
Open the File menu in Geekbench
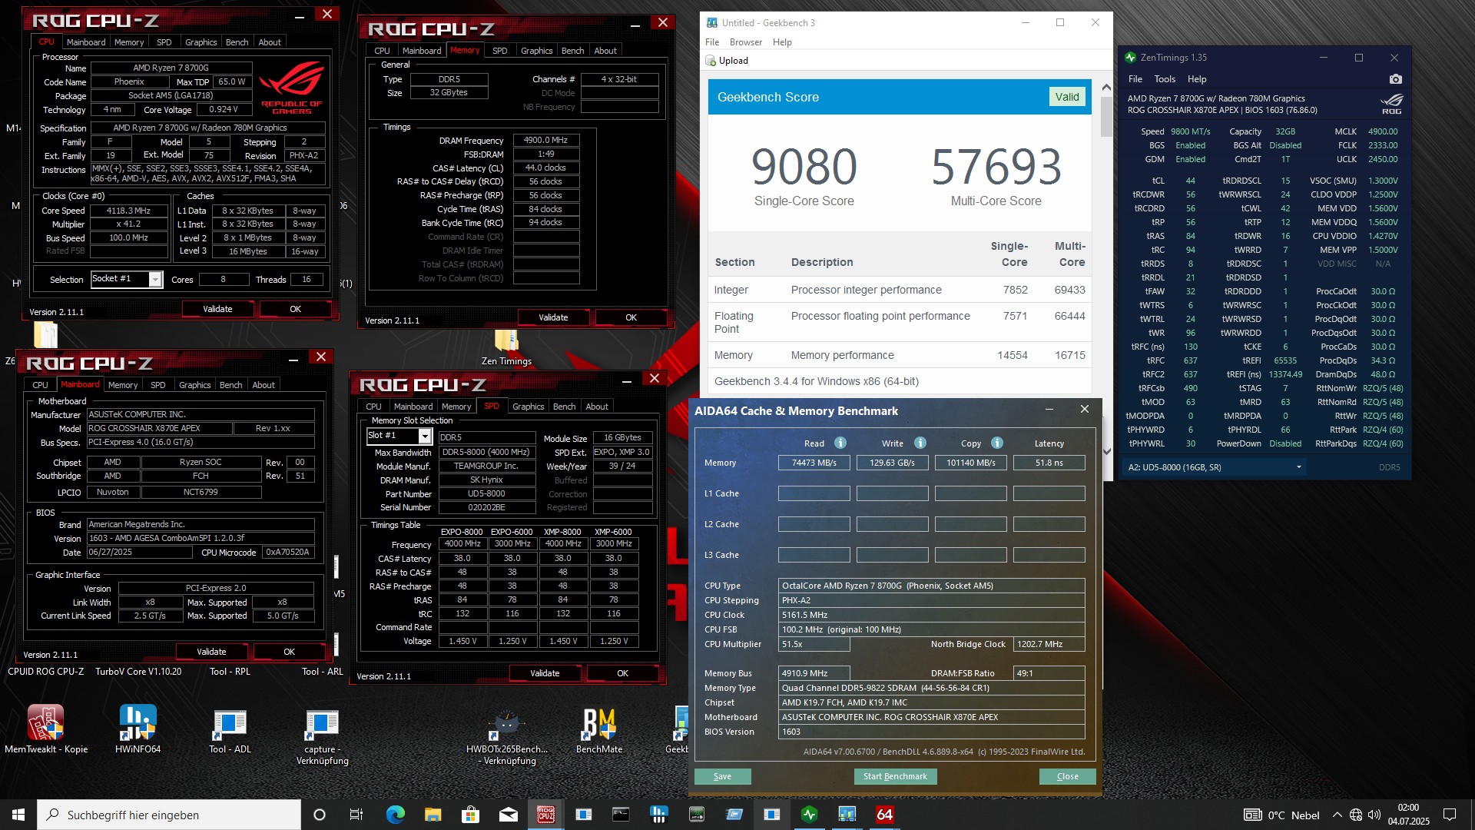712,42
